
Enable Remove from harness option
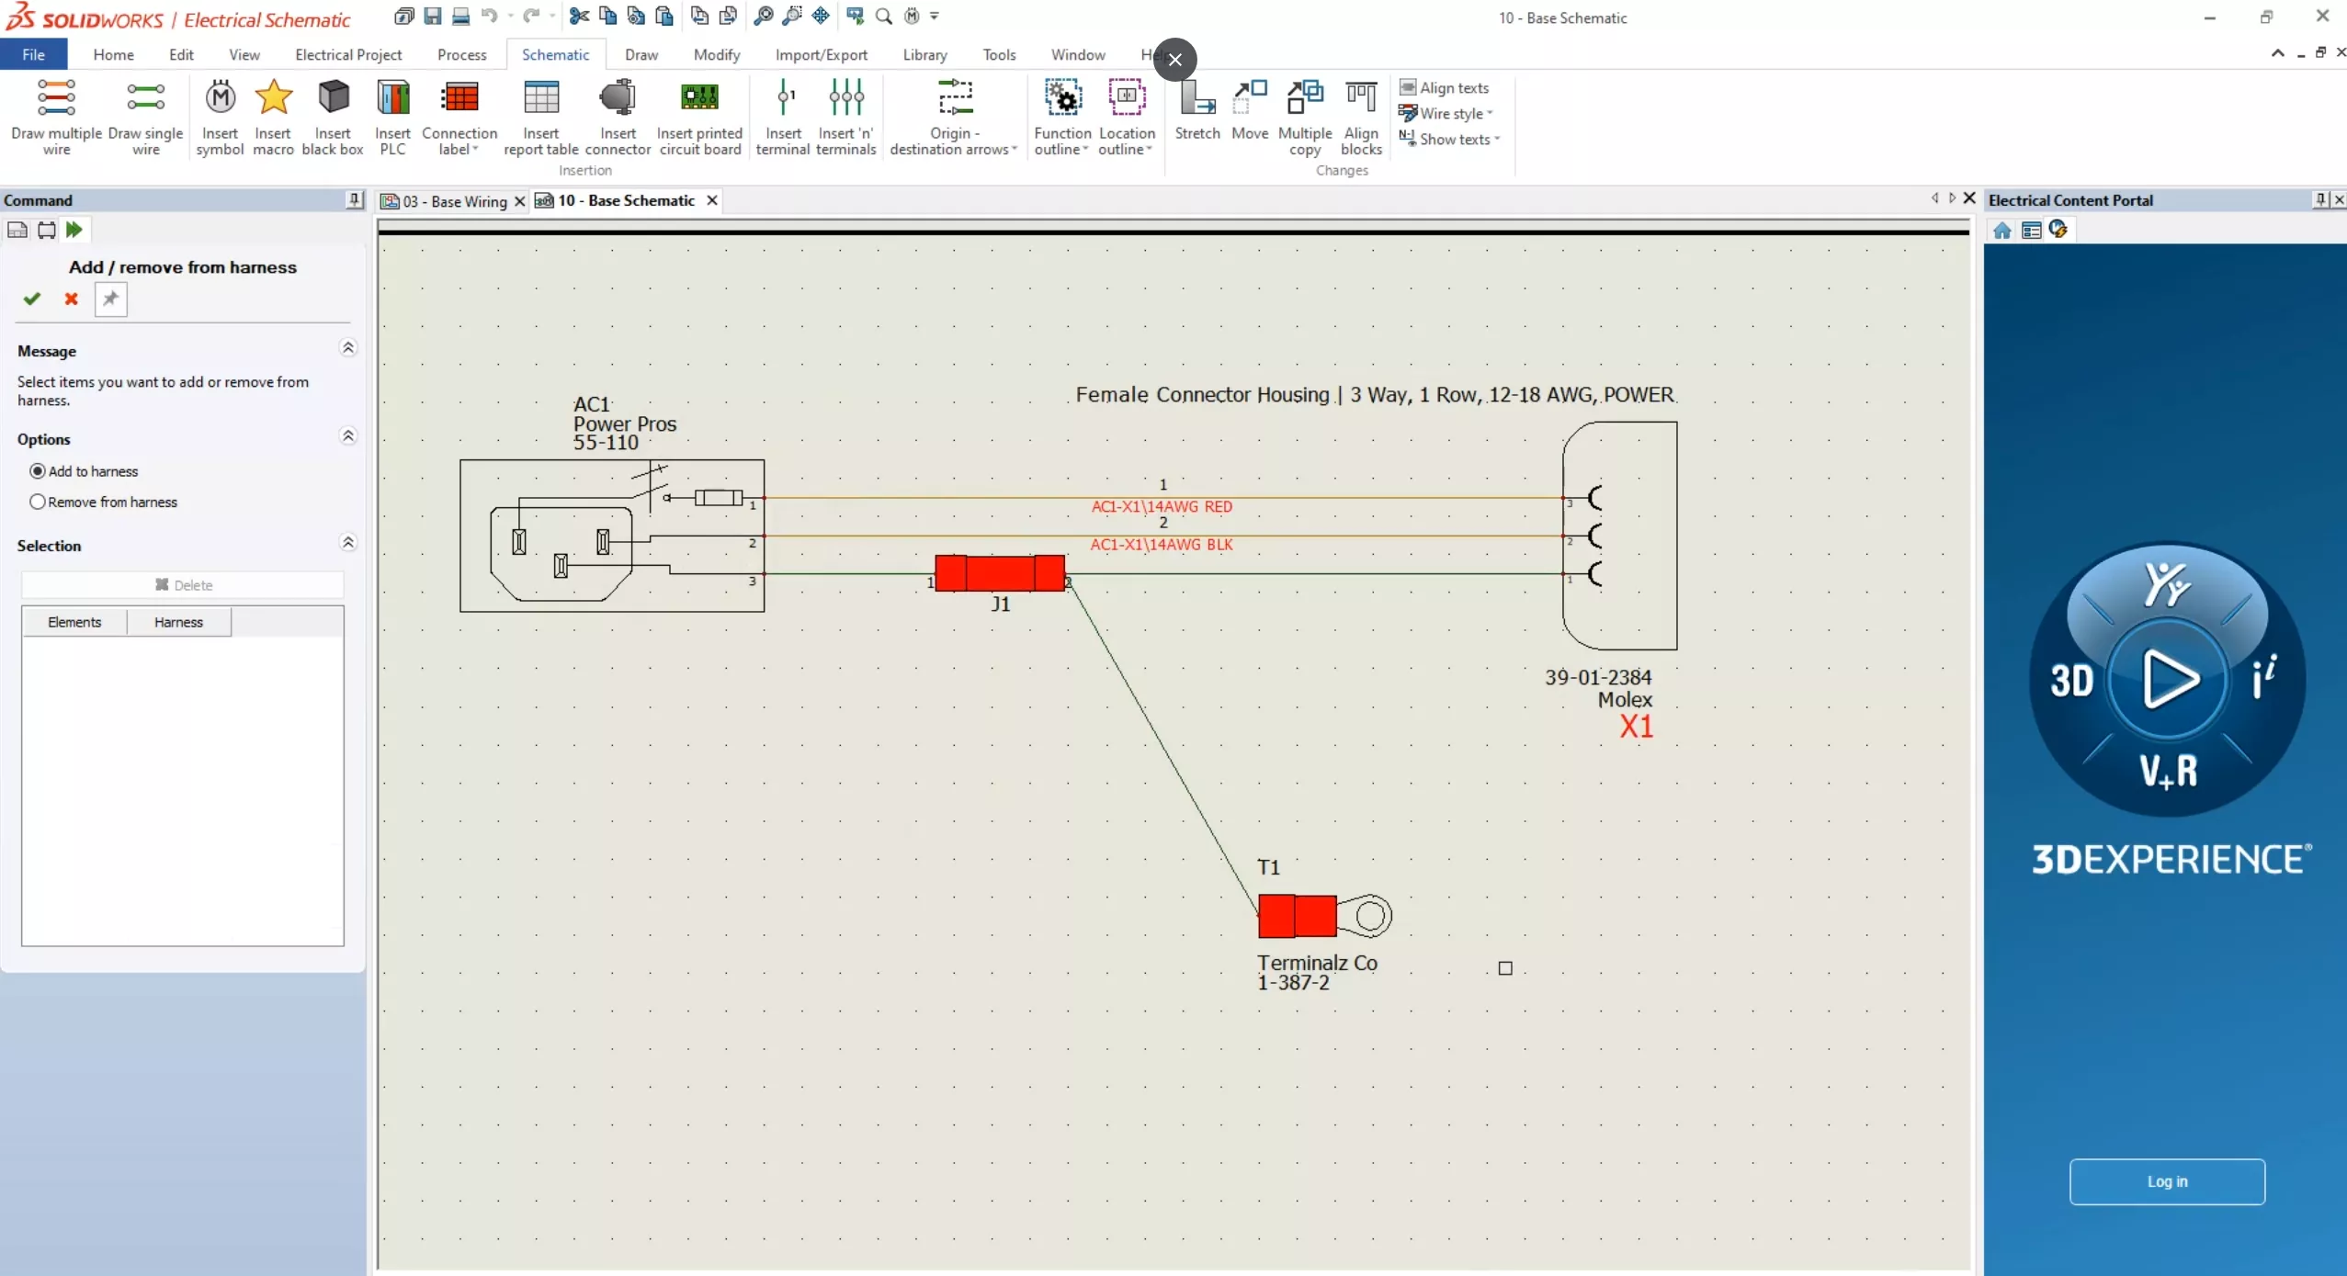pos(38,502)
